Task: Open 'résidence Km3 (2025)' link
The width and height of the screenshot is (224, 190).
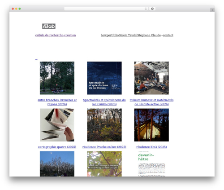Action: 151,147
